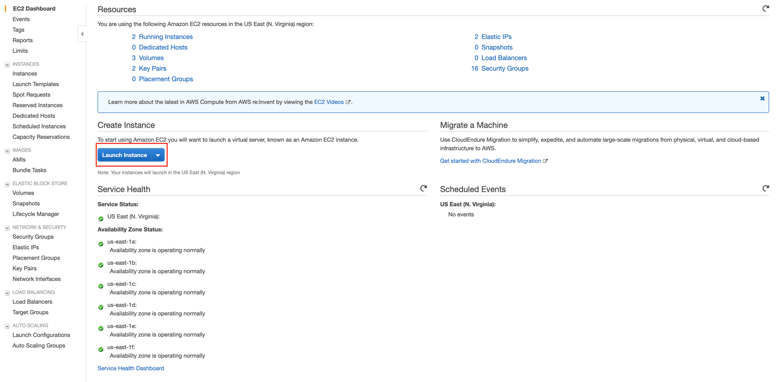Open Limits in the sidebar

coord(20,51)
